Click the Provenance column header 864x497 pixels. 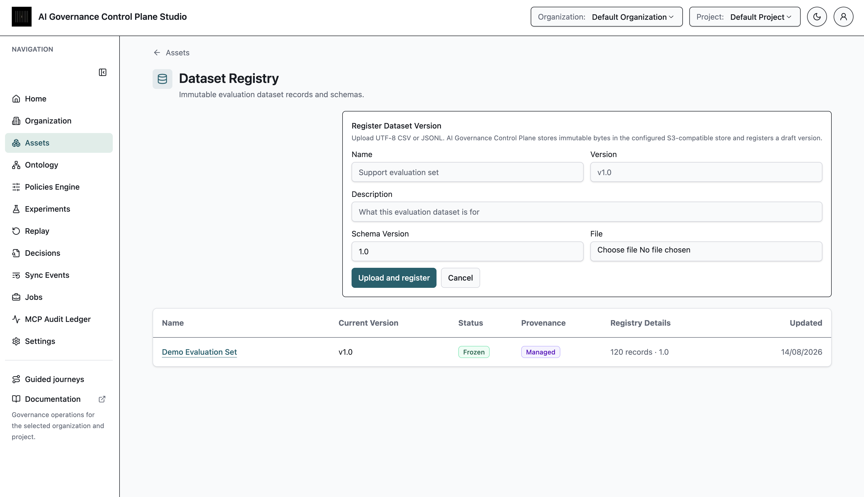[x=543, y=323]
